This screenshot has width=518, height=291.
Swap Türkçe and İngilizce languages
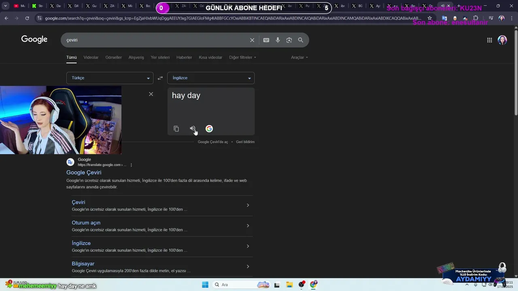click(160, 78)
